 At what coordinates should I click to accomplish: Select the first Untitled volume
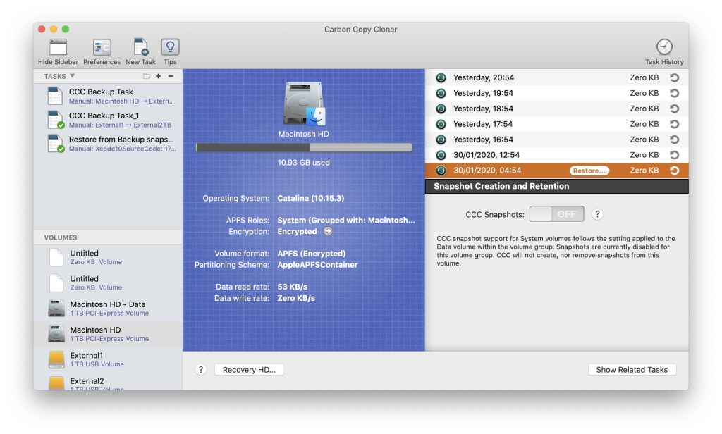point(108,257)
